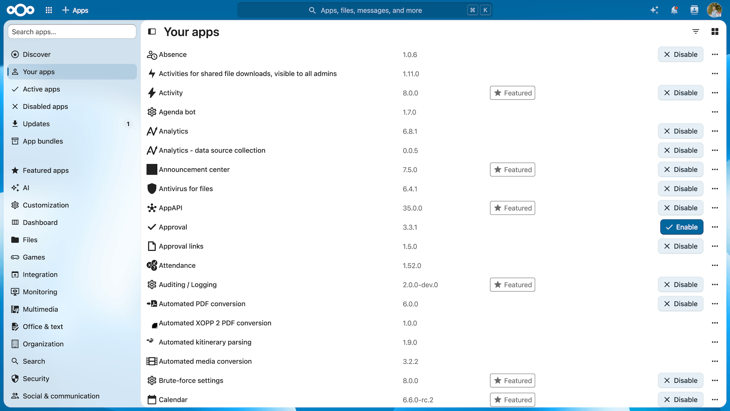The width and height of the screenshot is (730, 411).
Task: Expand the user avatar menu
Action: [x=714, y=10]
